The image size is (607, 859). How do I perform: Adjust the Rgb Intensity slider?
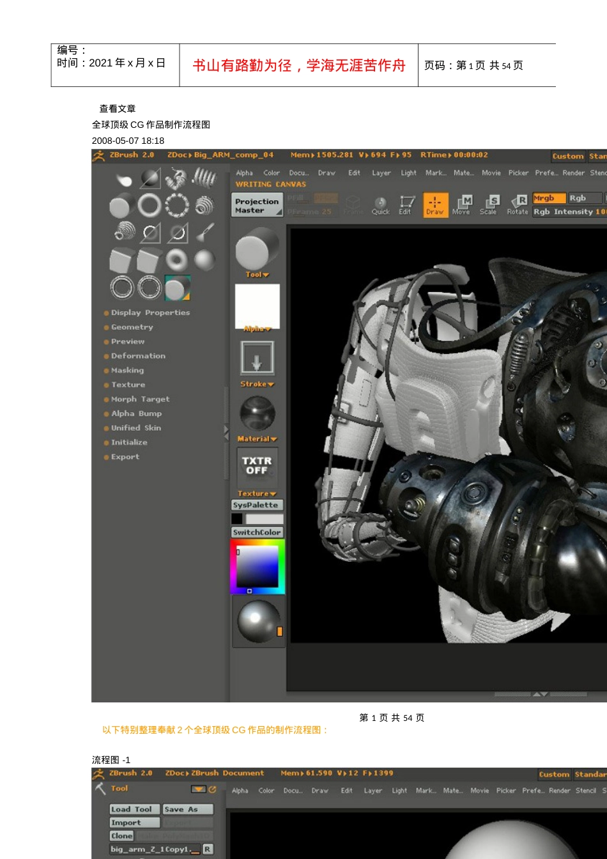(570, 212)
